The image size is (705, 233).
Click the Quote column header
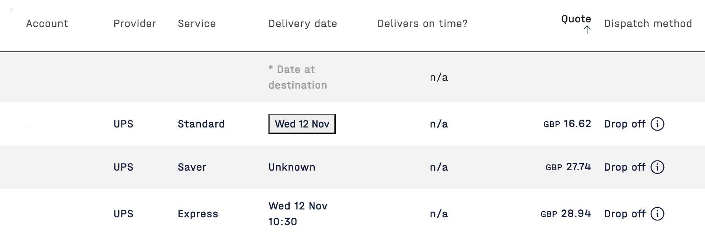coord(576,19)
